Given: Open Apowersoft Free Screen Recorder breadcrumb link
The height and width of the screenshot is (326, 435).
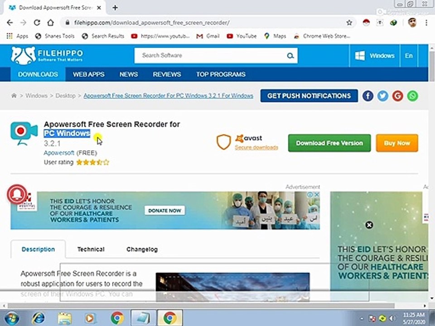Looking at the screenshot, I should (169, 96).
